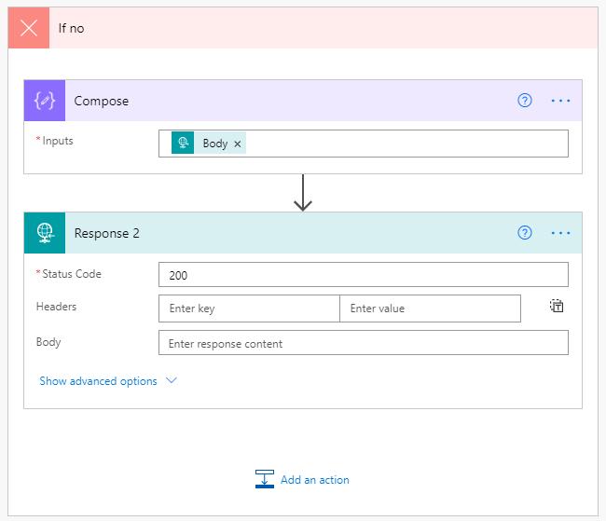The image size is (606, 521).
Task: Click the purple Compose action icon
Action: coord(45,101)
